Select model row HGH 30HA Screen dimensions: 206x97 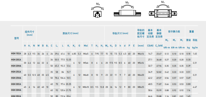16,90
